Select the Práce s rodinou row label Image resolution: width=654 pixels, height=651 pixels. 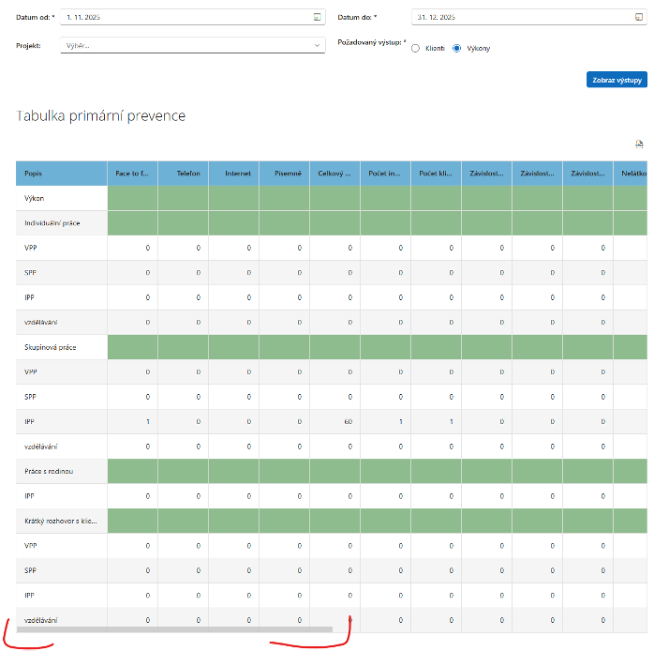[x=49, y=472]
